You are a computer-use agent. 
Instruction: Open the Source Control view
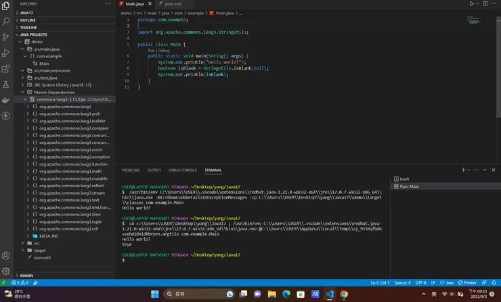pyautogui.click(x=7, y=37)
